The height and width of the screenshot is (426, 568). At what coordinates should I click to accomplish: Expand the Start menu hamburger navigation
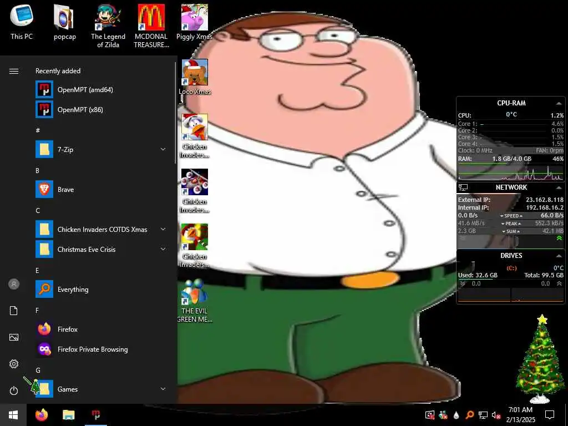(14, 71)
